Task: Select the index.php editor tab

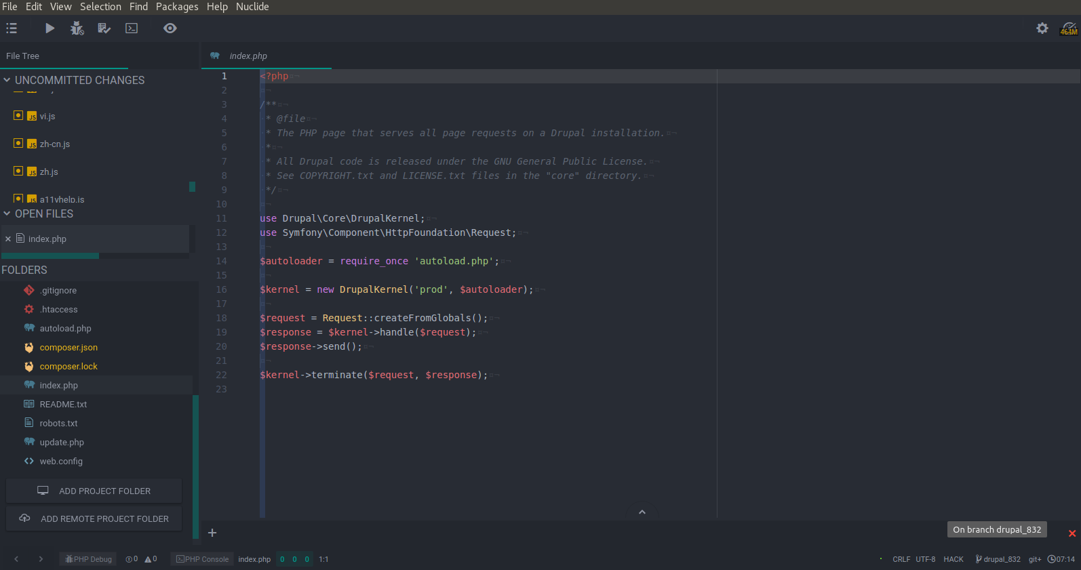Action: point(267,56)
